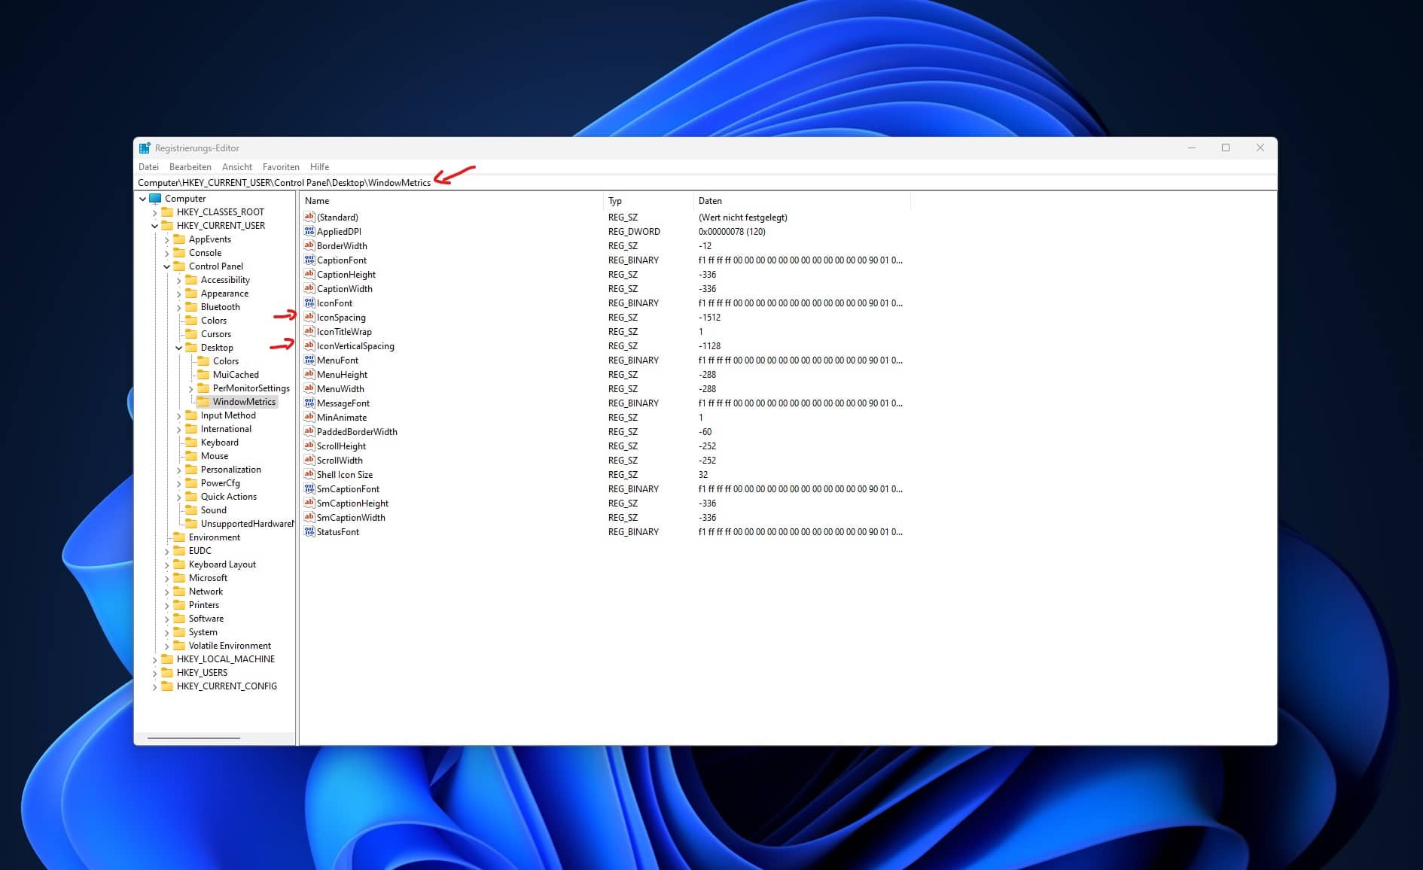Sort values by the Name column header
Screen dimensions: 1423x870
point(452,201)
